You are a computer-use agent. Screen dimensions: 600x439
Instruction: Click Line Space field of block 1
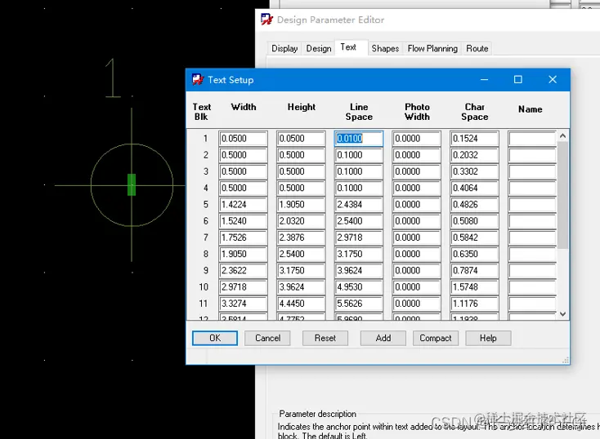(359, 139)
